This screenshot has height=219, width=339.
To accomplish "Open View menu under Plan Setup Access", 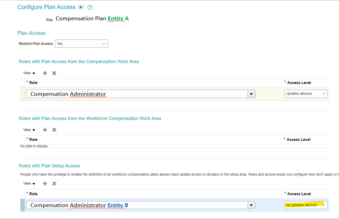I will (27, 183).
